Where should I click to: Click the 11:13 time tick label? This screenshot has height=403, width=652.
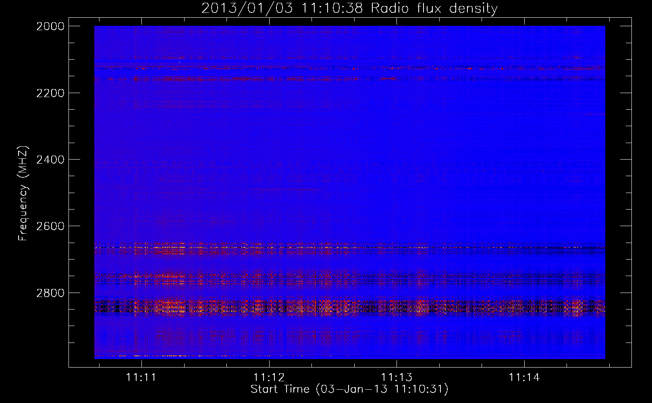(397, 377)
